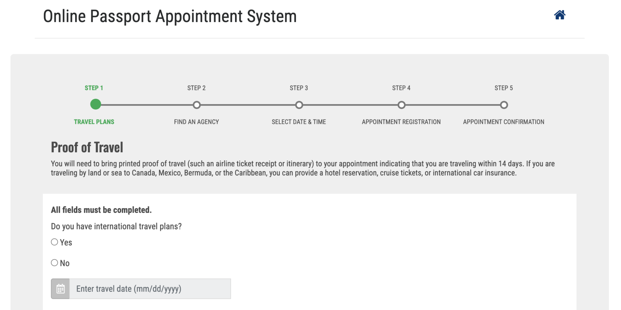Image resolution: width=621 pixels, height=310 pixels.
Task: Click the Step 3 progress circle
Action: pyautogui.click(x=299, y=105)
